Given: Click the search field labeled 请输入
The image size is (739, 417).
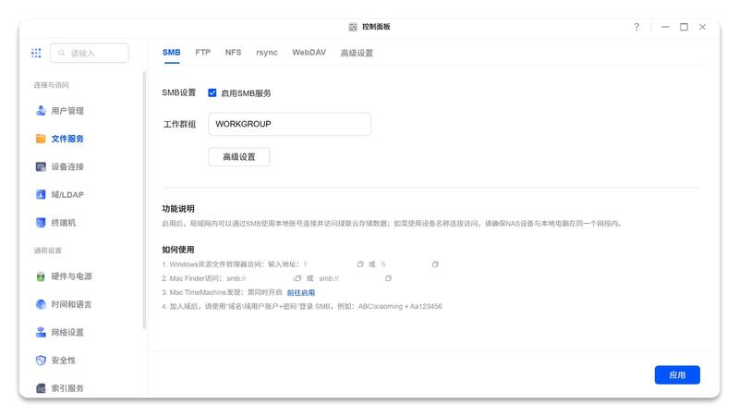Looking at the screenshot, I should [89, 53].
